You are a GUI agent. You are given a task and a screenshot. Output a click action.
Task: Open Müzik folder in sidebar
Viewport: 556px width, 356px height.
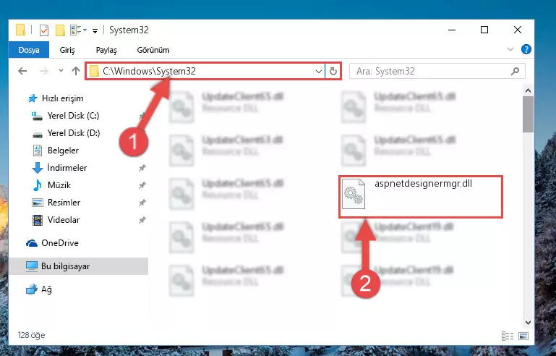coord(51,185)
